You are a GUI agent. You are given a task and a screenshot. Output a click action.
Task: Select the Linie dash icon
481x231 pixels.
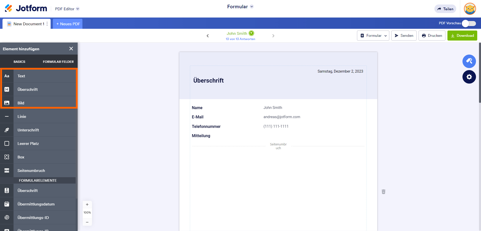7,117
